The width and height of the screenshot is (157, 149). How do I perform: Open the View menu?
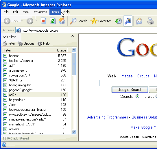coord(26,12)
